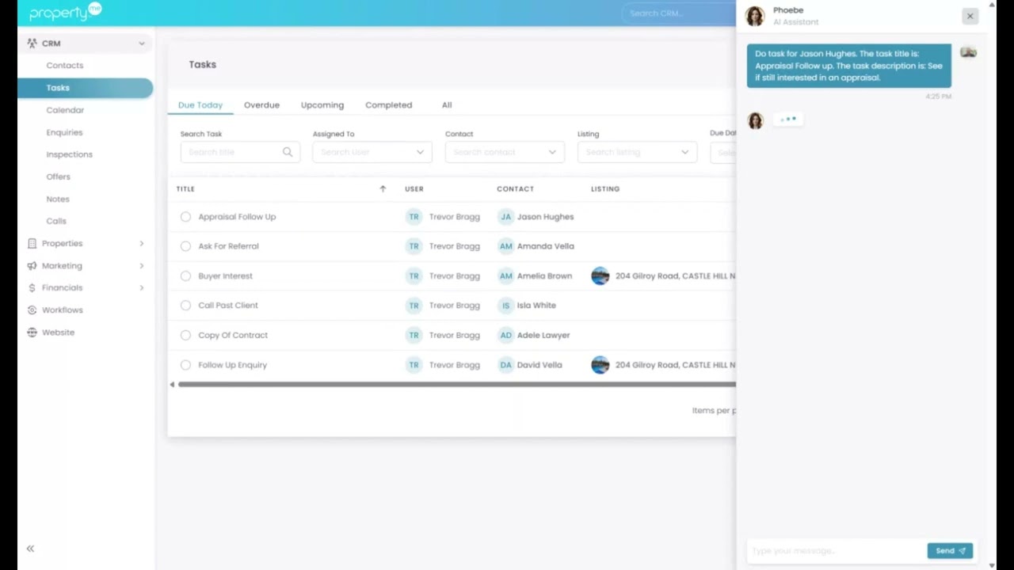1014x570 pixels.
Task: Mark Appraisal Follow Up task complete
Action: pos(185,217)
